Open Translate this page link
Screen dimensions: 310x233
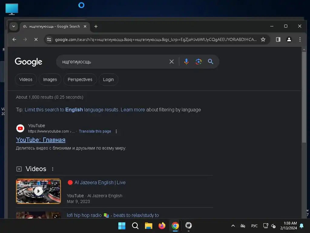[x=95, y=131]
